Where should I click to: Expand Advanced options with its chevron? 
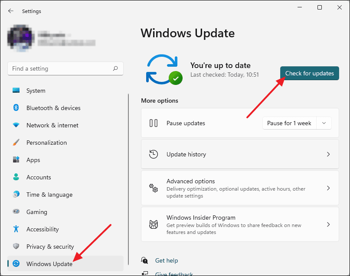[x=328, y=188]
